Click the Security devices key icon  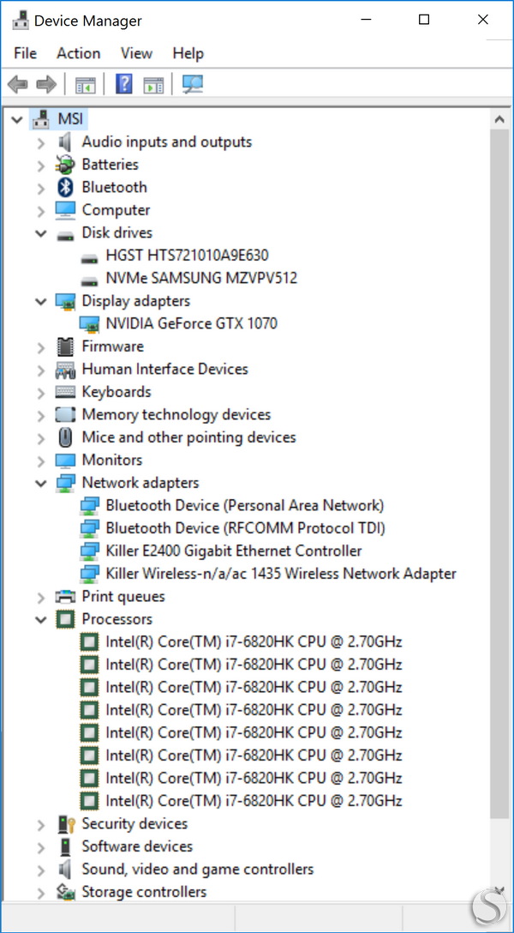point(66,824)
